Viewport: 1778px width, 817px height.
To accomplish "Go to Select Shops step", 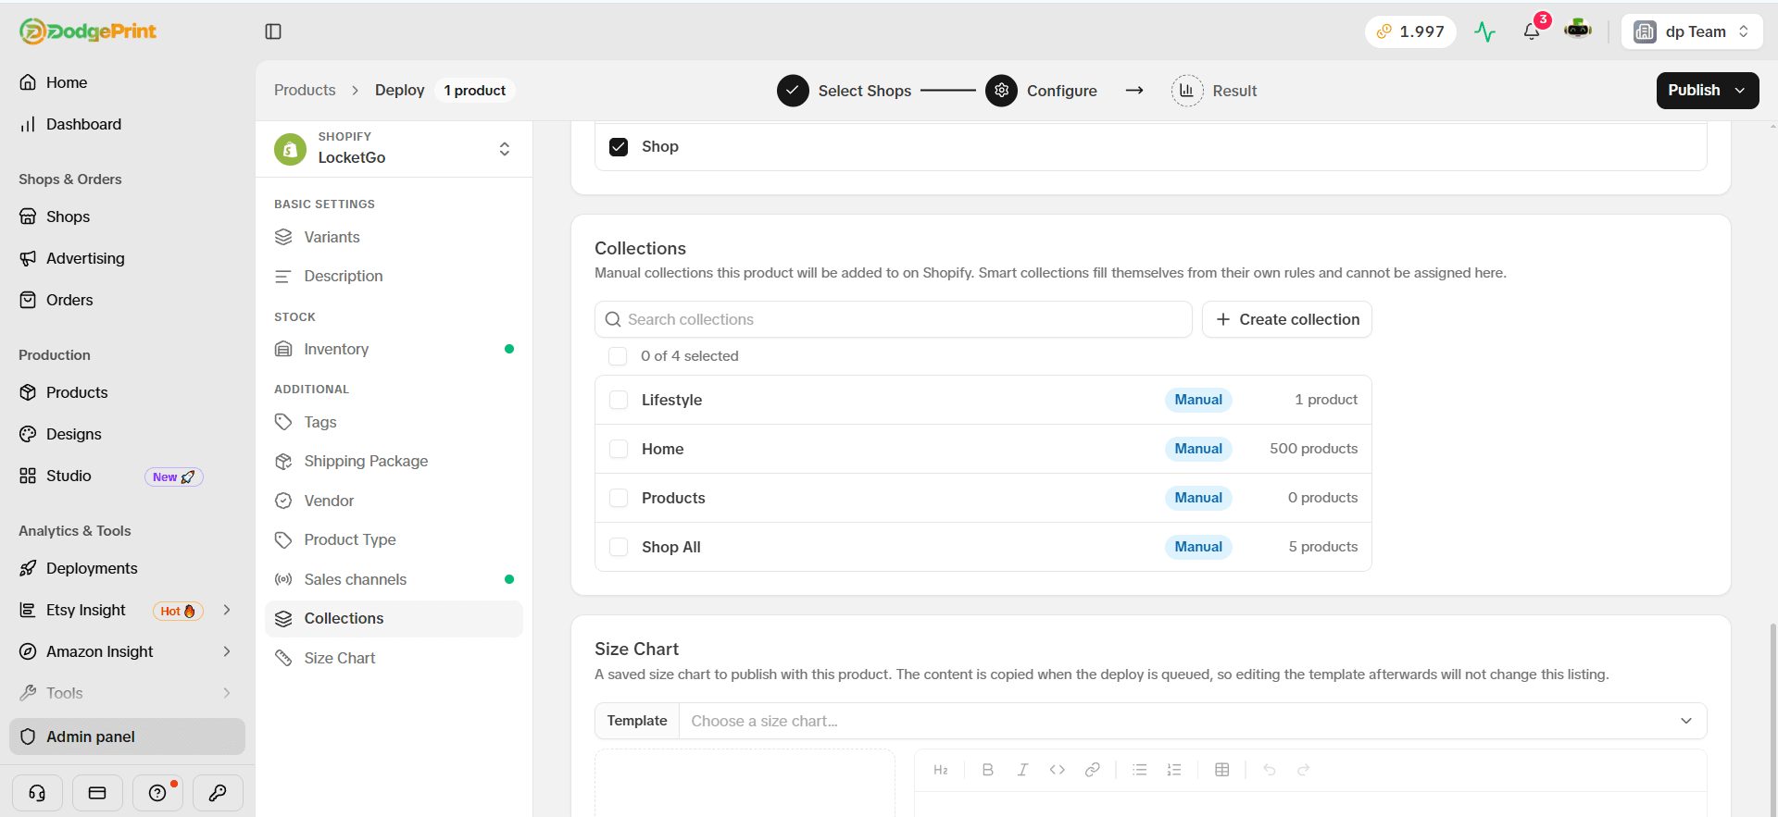I will point(844,91).
